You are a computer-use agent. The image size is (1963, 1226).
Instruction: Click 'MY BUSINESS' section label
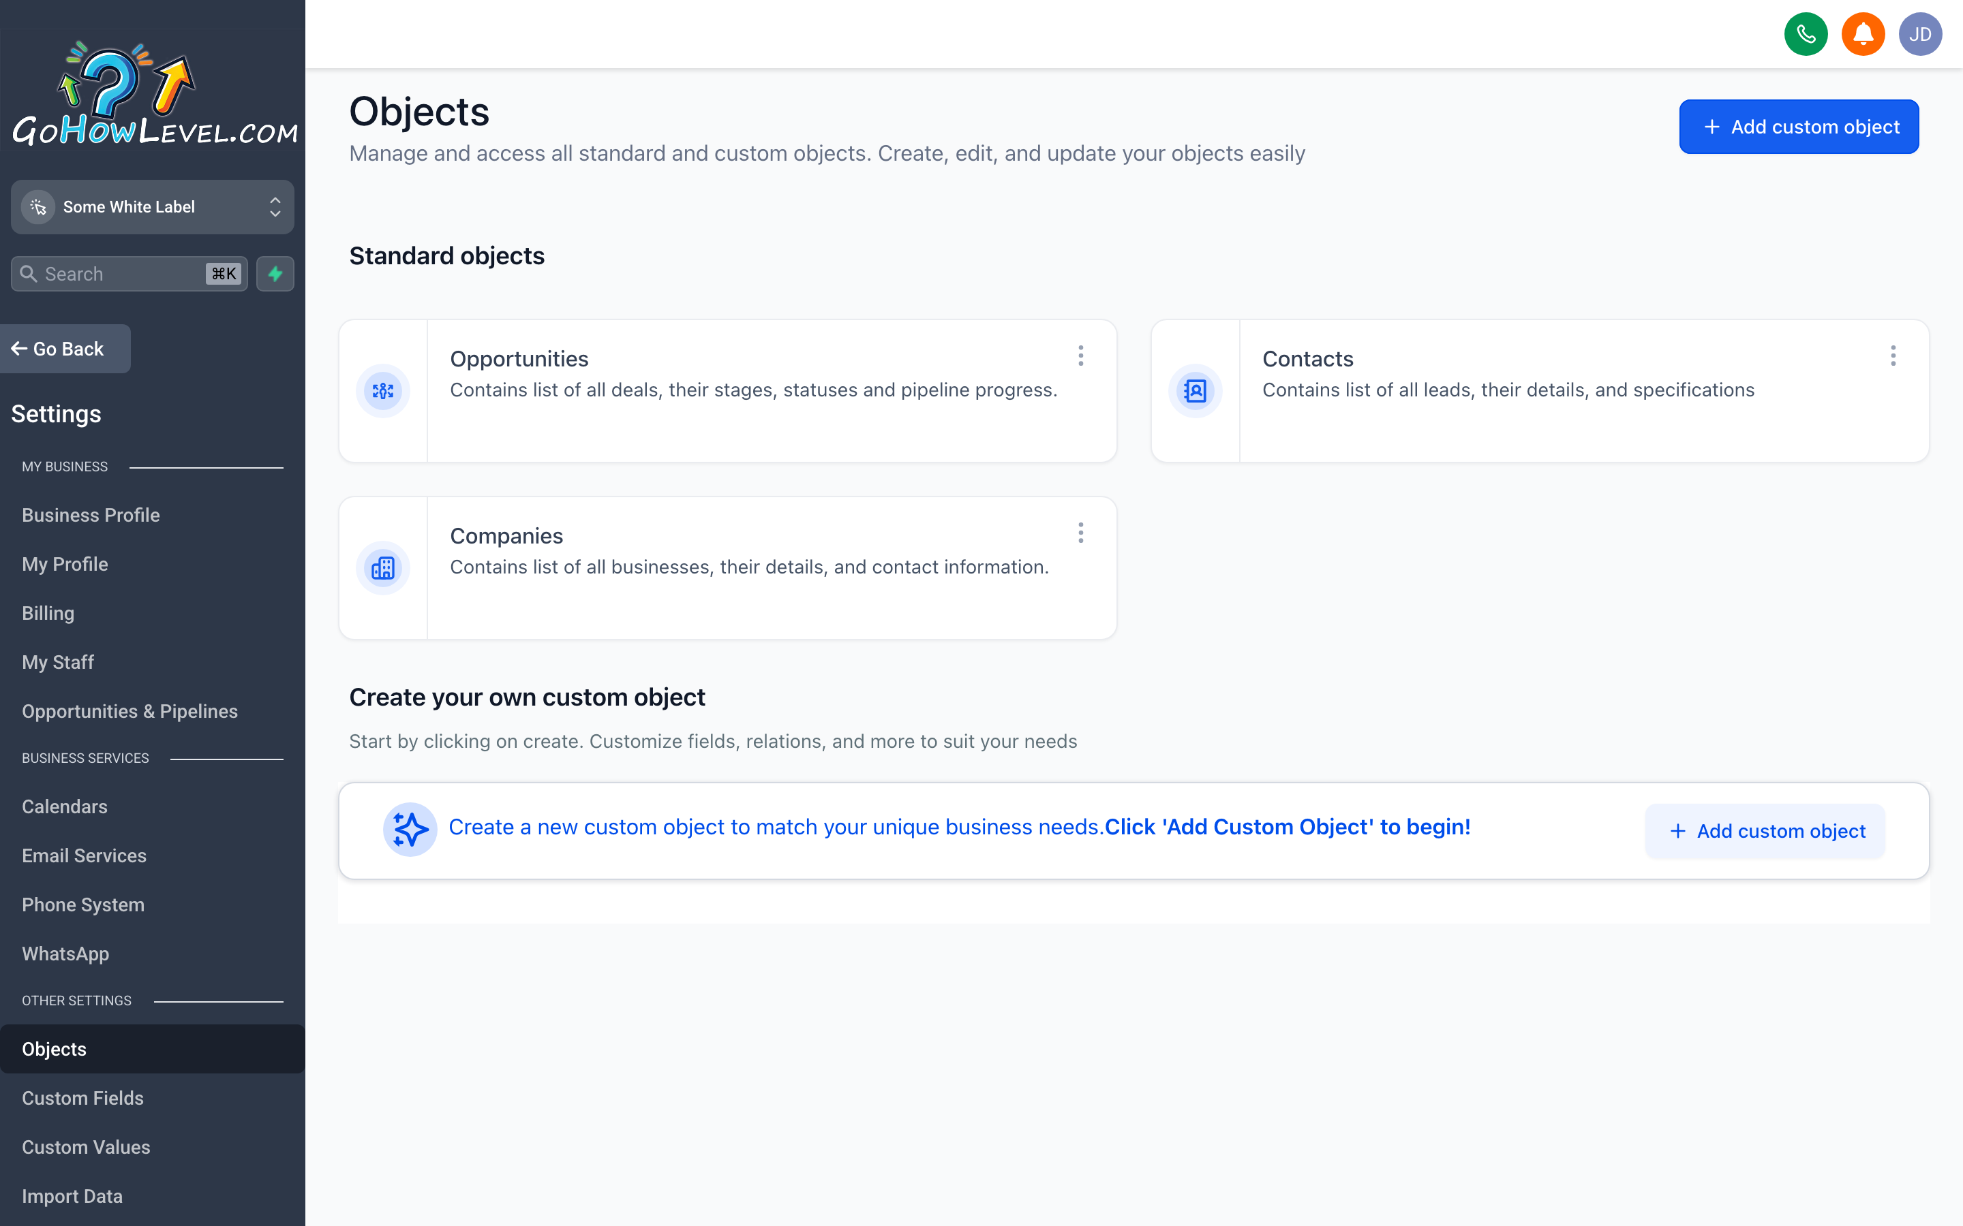(65, 467)
